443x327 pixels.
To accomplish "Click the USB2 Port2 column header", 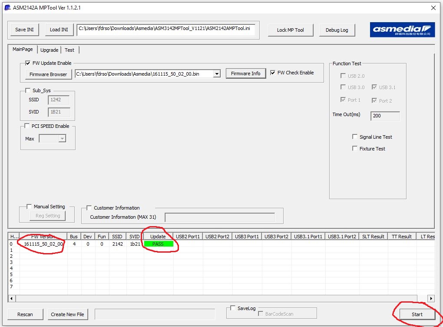I will pos(217,237).
